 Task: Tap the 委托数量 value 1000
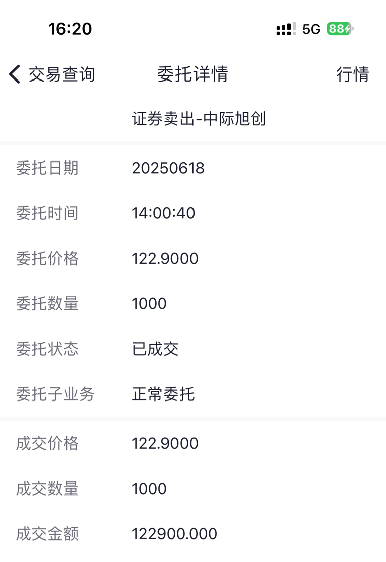click(x=149, y=303)
